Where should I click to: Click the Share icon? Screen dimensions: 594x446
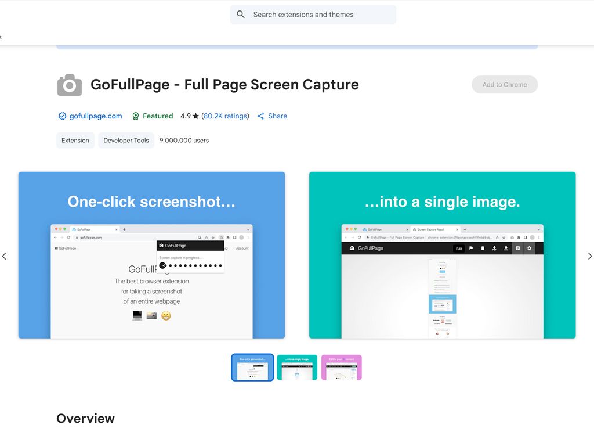[x=260, y=116]
